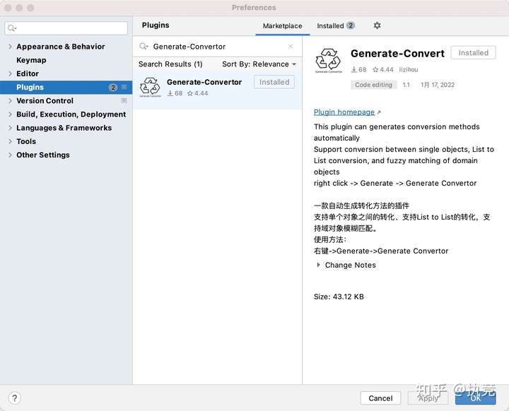Click the release date 1月 17, 2022

438,85
